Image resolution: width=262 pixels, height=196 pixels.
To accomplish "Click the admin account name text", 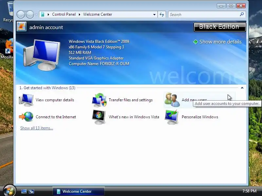I will (x=46, y=27).
